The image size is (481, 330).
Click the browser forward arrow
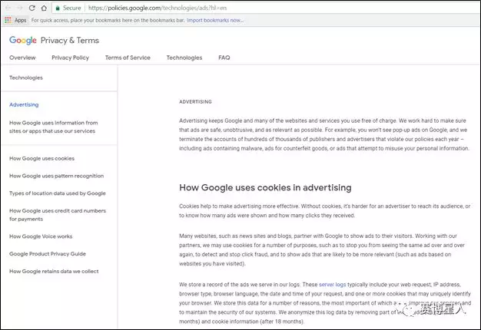[20, 8]
